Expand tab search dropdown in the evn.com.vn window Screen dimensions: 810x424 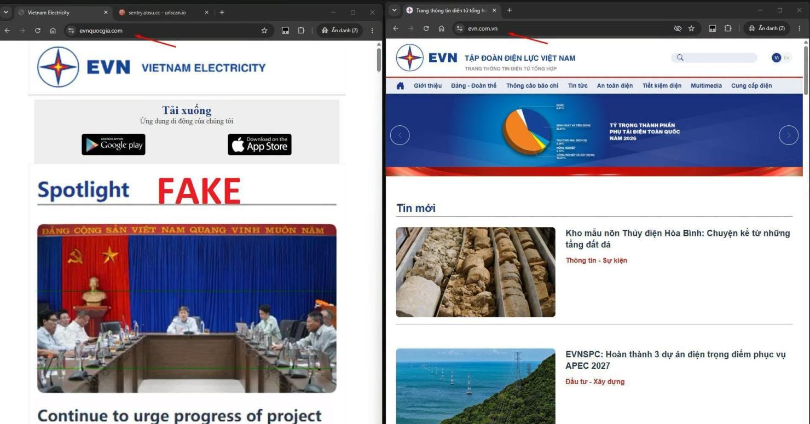pyautogui.click(x=394, y=10)
